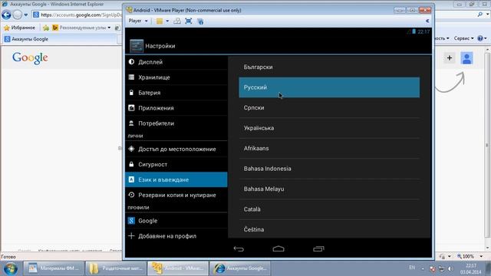The height and width of the screenshot is (276, 491).
Task: Tap Добавяне на профил plus item
Action: tap(176, 236)
